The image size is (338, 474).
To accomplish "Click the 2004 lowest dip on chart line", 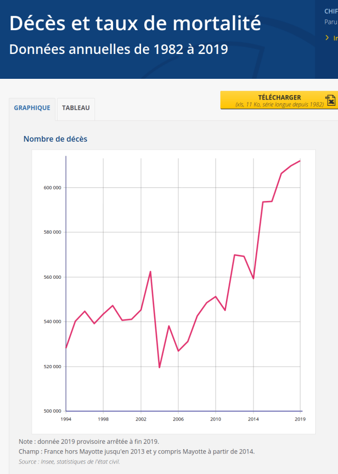I will tap(159, 367).
